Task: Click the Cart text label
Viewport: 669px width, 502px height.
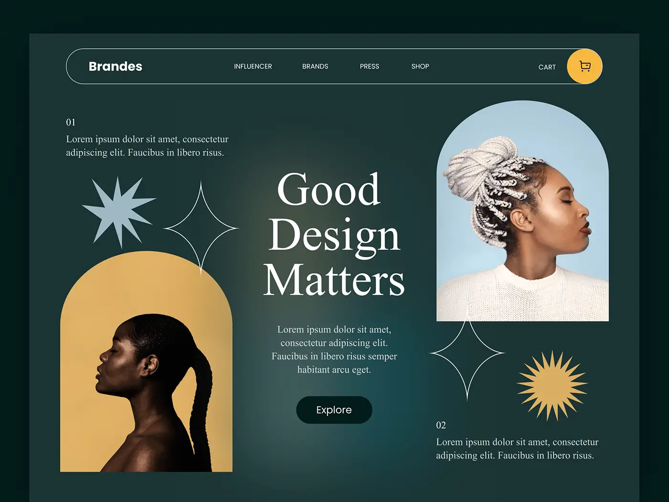Action: [x=547, y=67]
